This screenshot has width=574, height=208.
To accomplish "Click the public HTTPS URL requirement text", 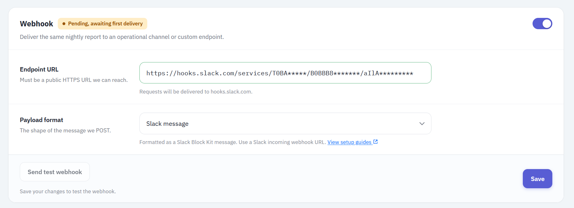I will click(x=74, y=80).
